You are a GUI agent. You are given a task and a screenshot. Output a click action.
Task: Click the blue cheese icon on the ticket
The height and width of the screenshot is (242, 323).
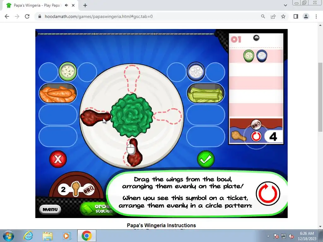(x=262, y=56)
